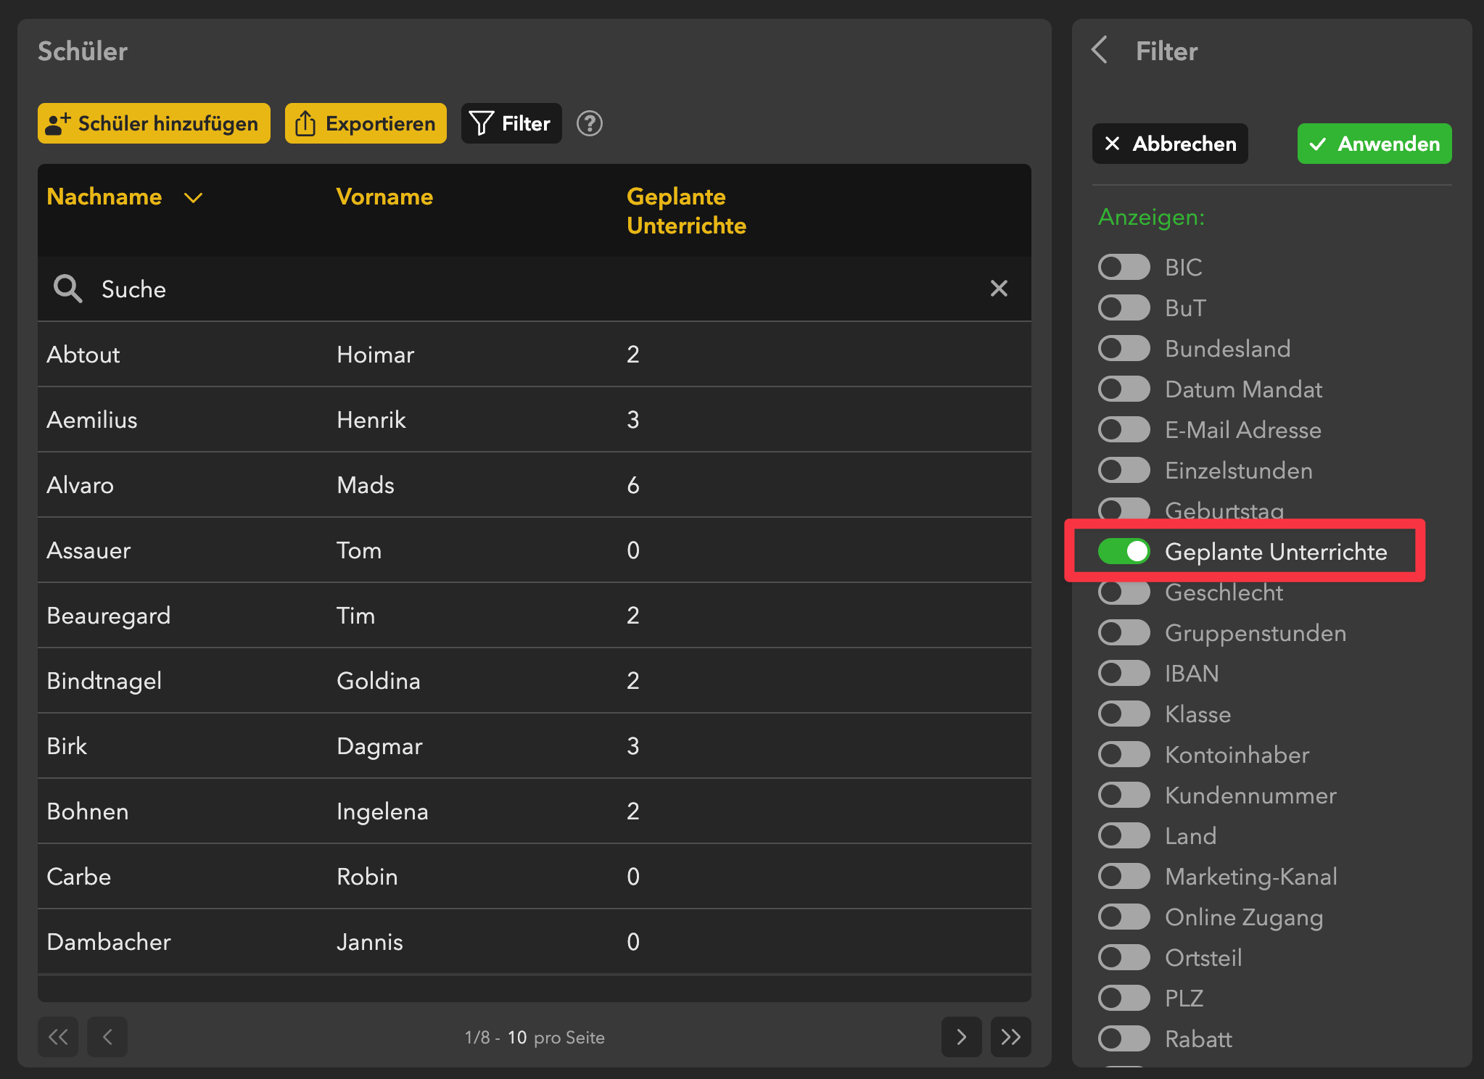Image resolution: width=1484 pixels, height=1079 pixels.
Task: Clear search with the X icon
Action: [x=999, y=289]
